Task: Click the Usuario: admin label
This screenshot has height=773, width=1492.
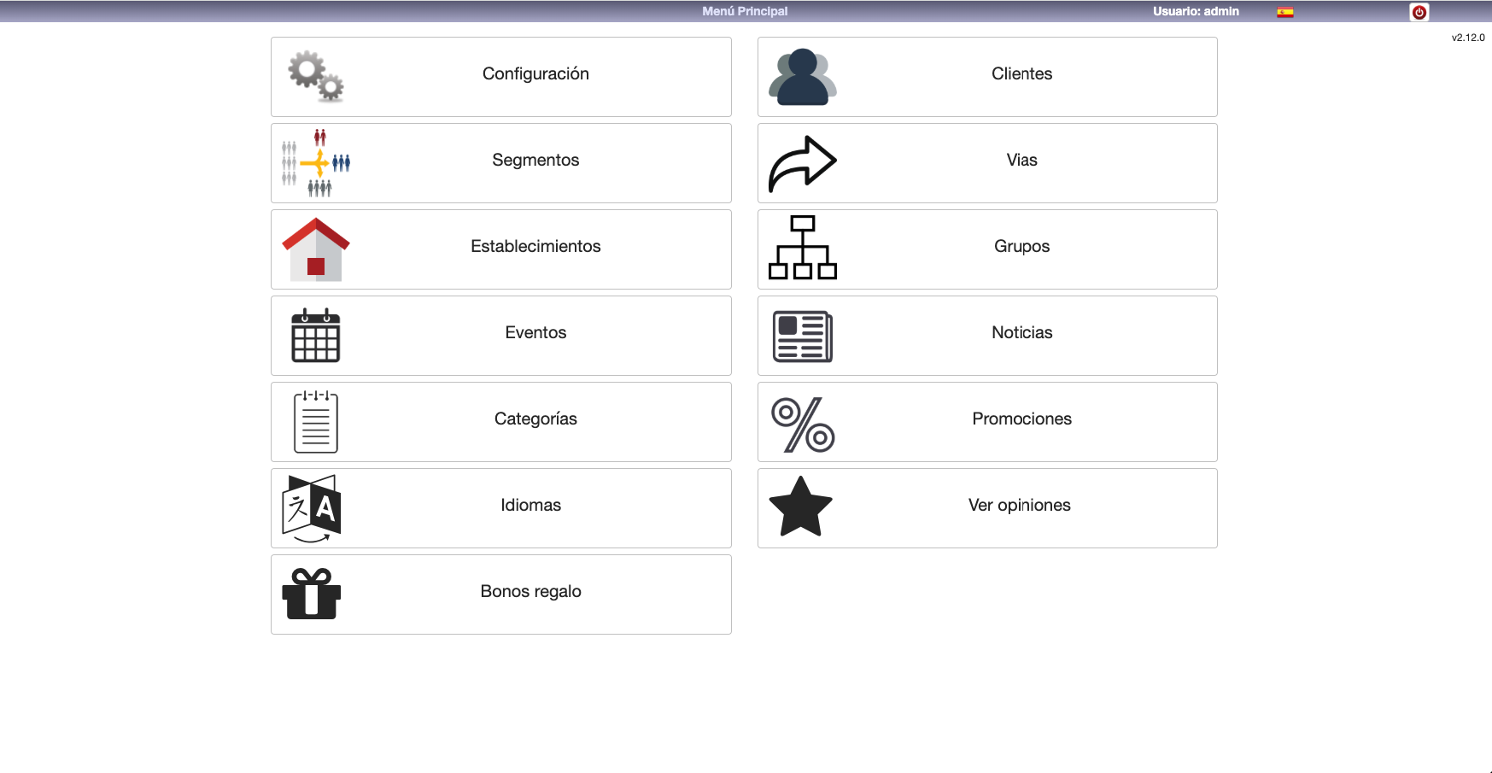Action: point(1196,12)
